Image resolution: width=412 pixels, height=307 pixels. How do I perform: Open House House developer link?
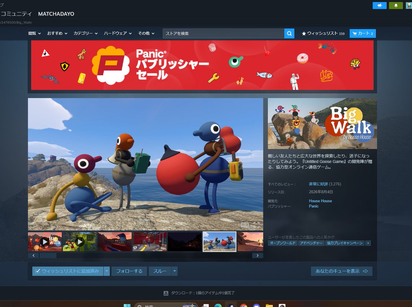pyautogui.click(x=320, y=201)
